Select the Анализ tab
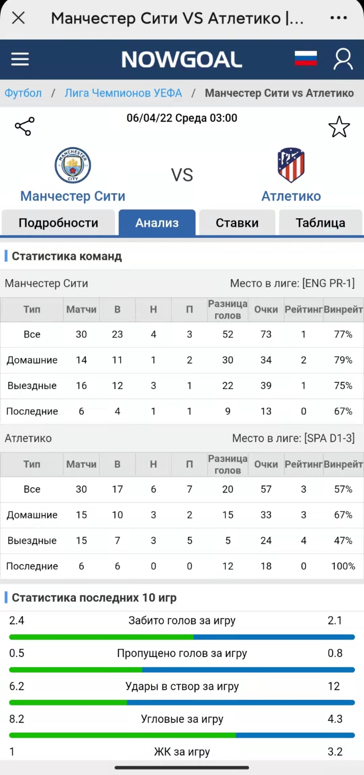Image resolution: width=364 pixels, height=775 pixels. coord(157,223)
